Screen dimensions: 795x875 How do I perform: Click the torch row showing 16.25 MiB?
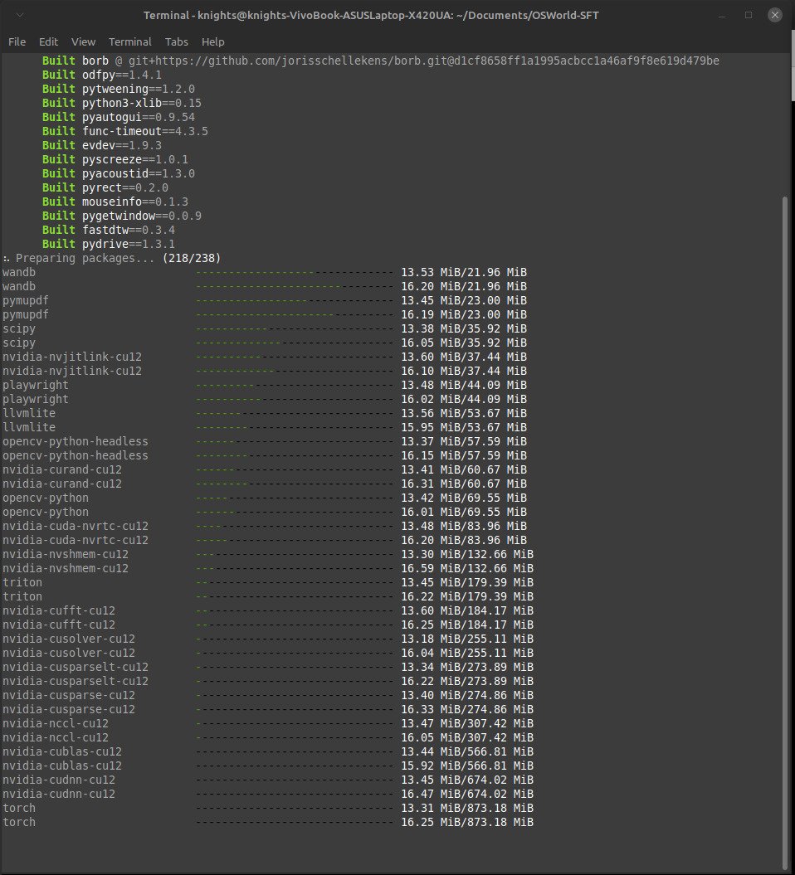268,822
